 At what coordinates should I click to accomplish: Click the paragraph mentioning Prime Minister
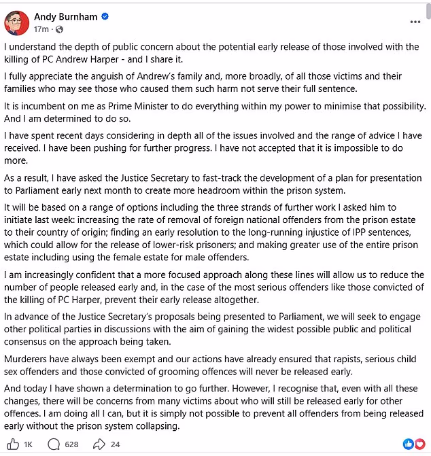[215, 112]
